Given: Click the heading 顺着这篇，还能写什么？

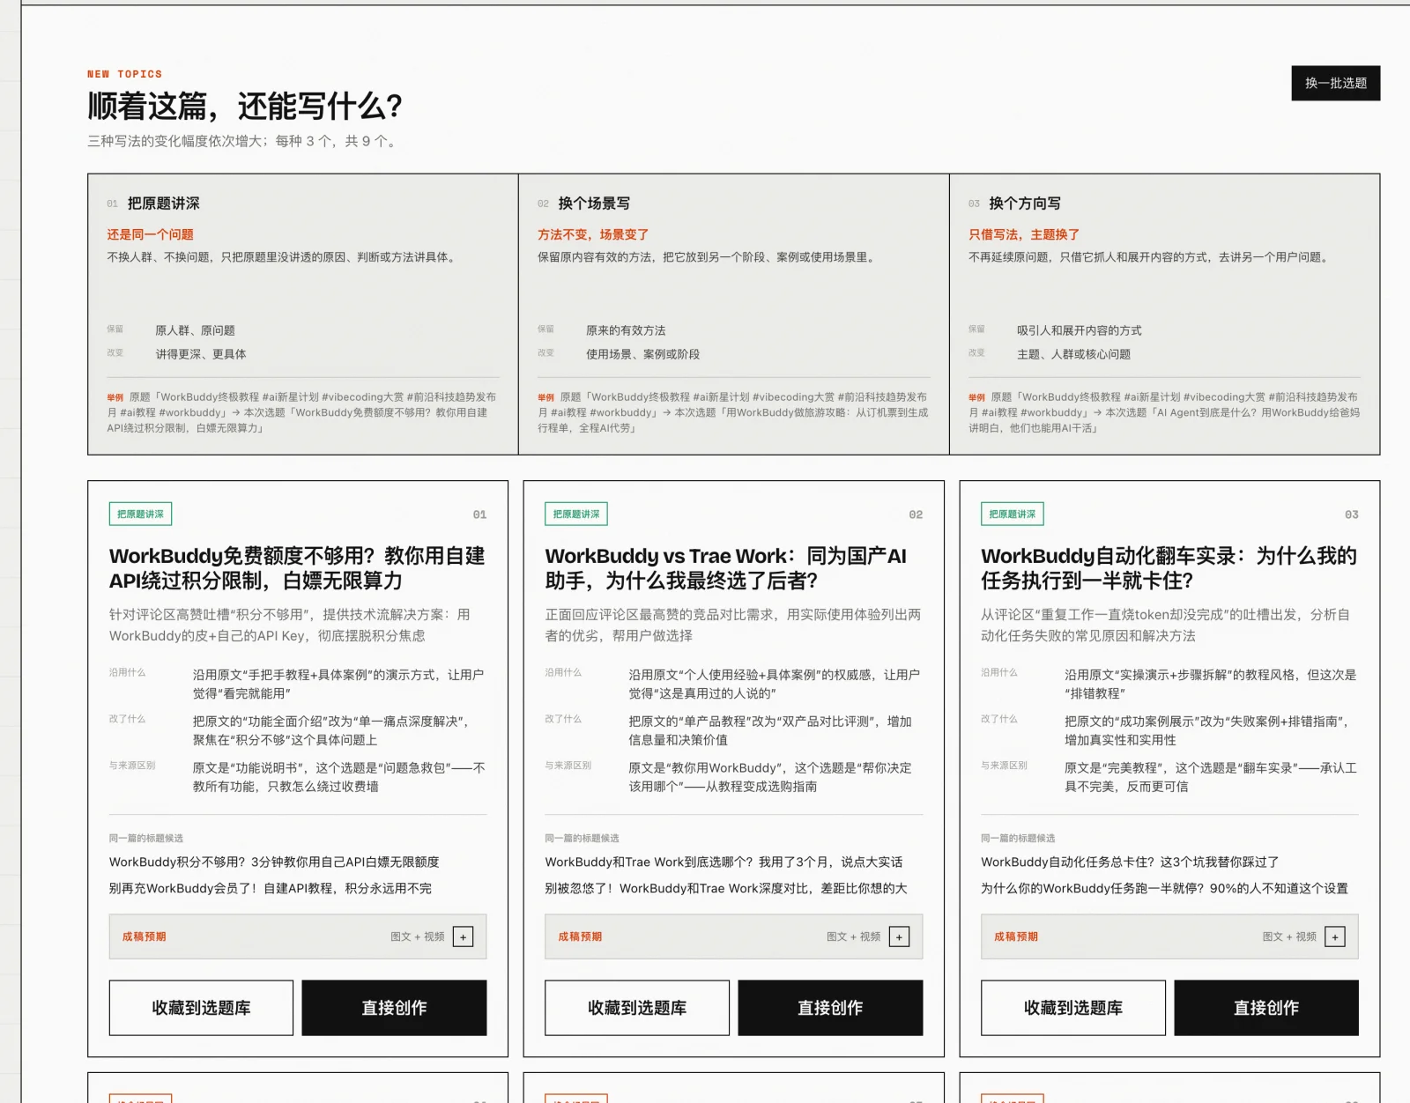Looking at the screenshot, I should tap(245, 107).
